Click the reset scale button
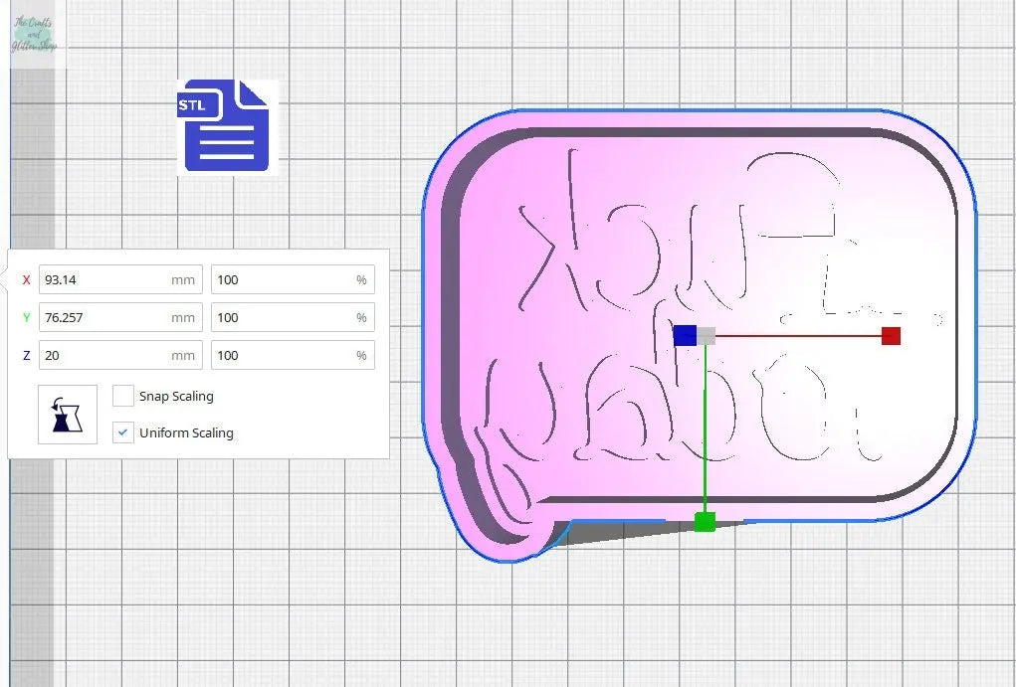1016x687 pixels. (x=68, y=415)
